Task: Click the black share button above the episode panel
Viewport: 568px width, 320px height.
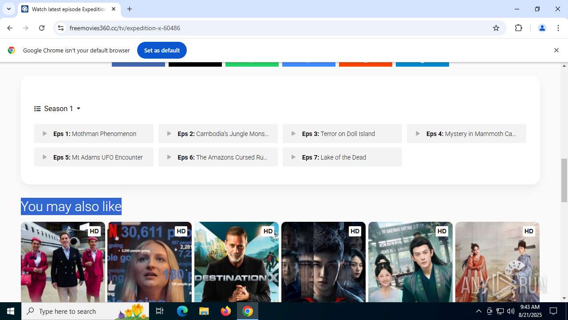Action: pyautogui.click(x=195, y=64)
